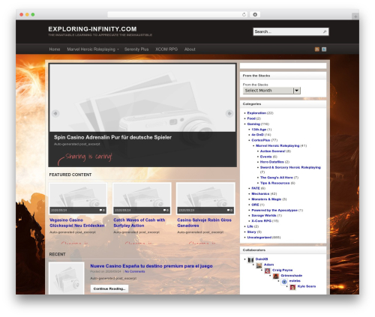Click the large slider camera placeholder image

coord(142,97)
